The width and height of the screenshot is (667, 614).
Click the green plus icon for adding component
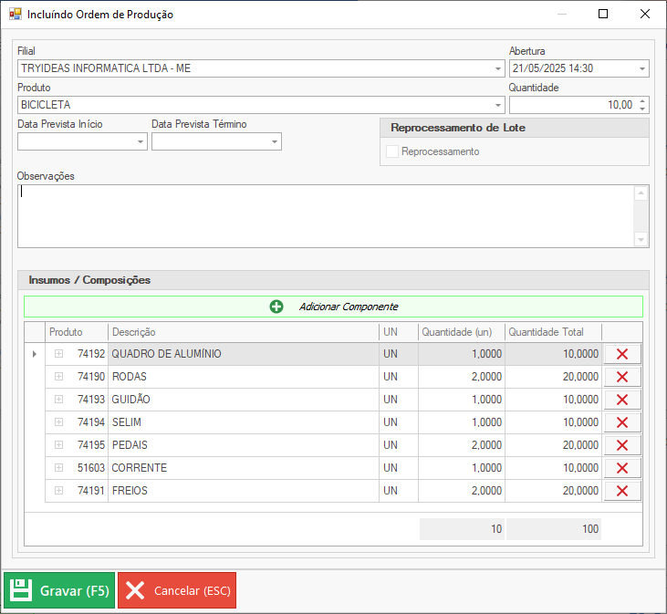[276, 307]
